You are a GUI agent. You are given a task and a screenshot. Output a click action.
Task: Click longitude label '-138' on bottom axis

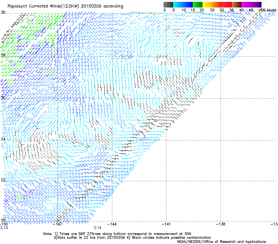pos(221,224)
